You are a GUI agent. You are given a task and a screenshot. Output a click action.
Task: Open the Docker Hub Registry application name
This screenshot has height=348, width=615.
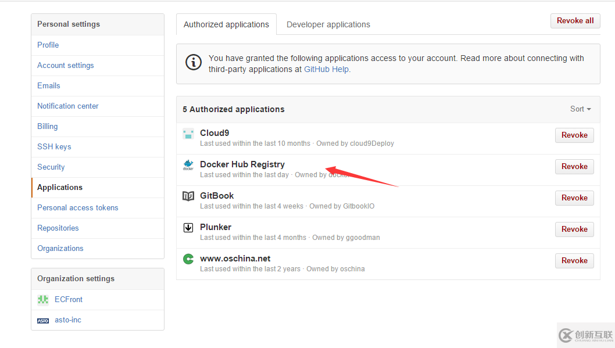[242, 164]
